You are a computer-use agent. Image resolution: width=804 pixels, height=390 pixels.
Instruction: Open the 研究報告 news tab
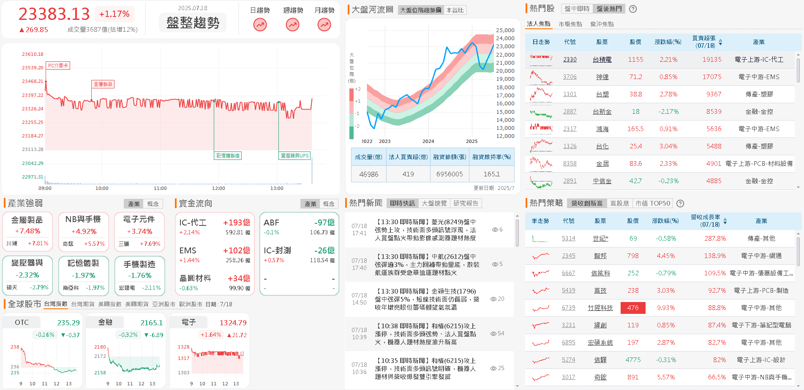(x=466, y=203)
